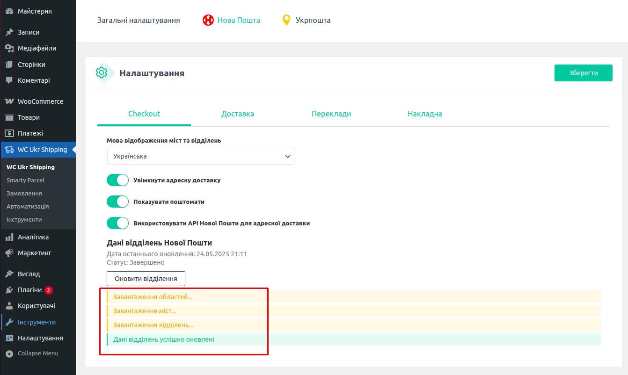Open the Нова Пошта top tab

pyautogui.click(x=231, y=20)
